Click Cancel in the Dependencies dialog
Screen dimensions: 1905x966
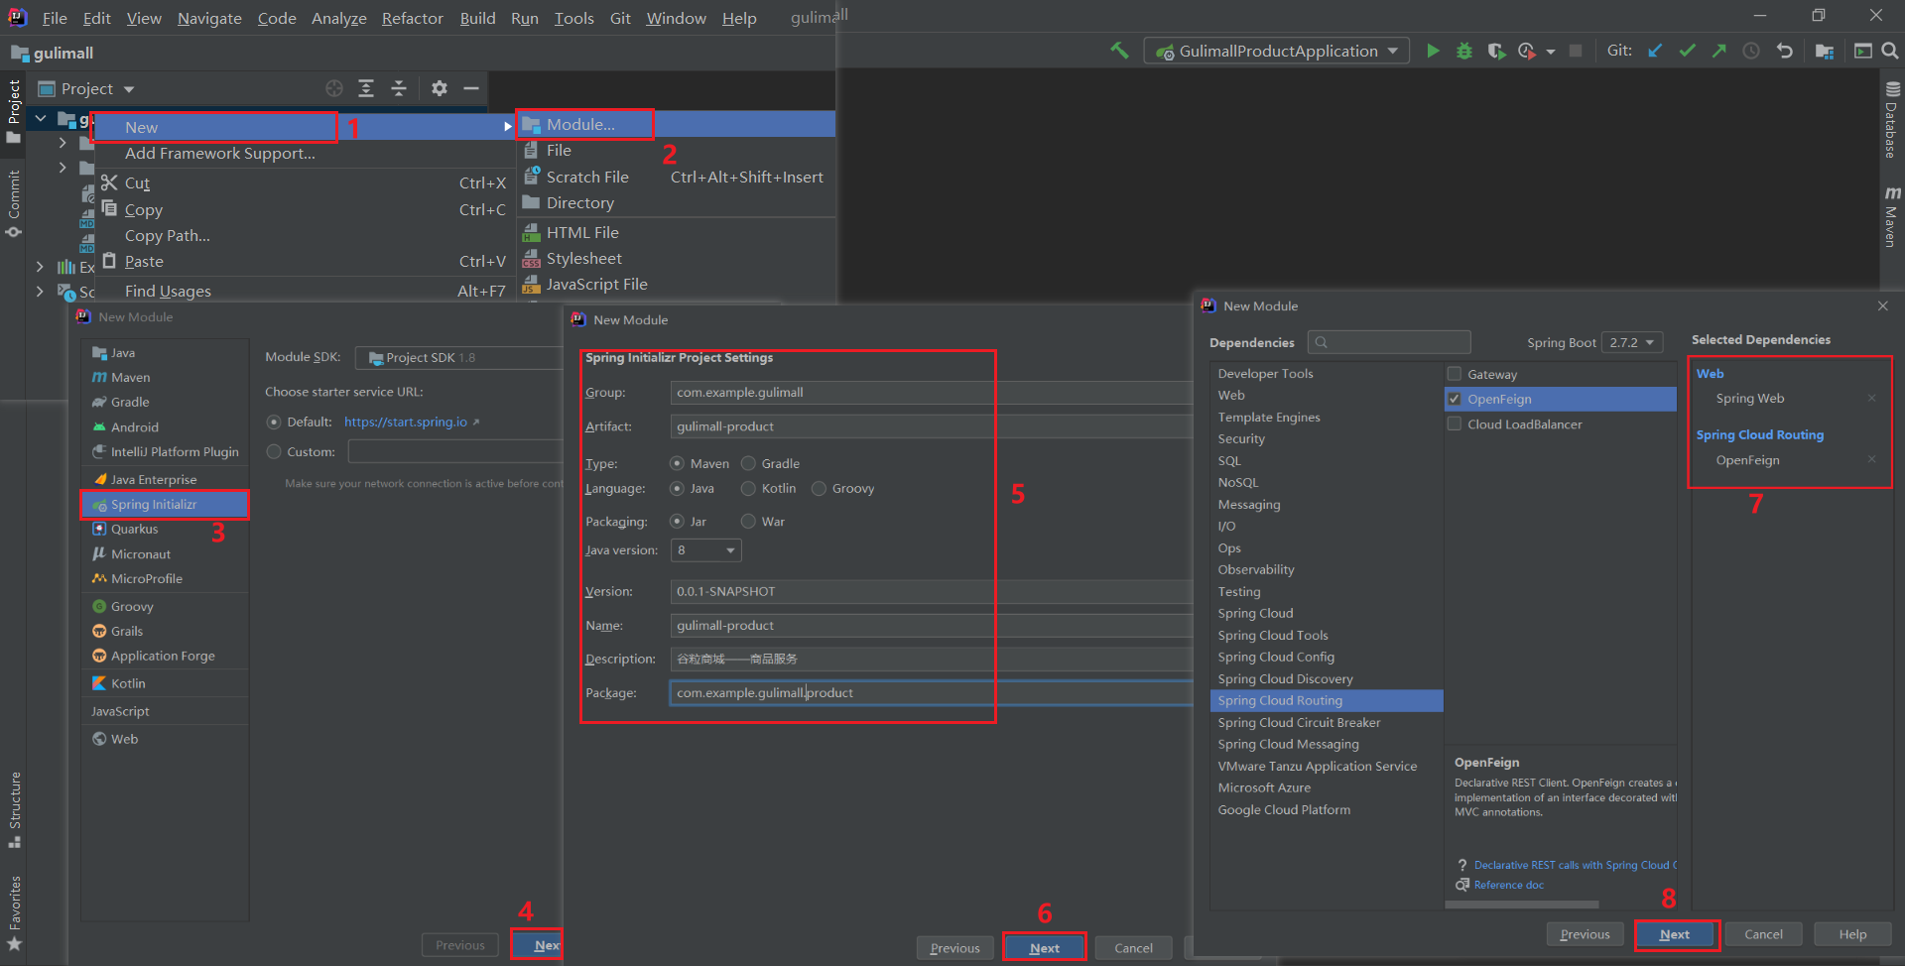coord(1763,934)
